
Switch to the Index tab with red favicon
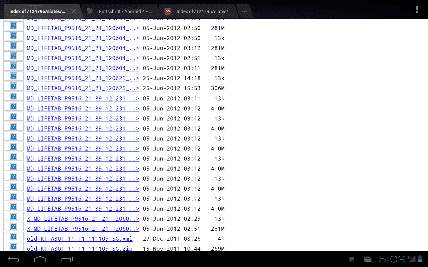(198, 11)
